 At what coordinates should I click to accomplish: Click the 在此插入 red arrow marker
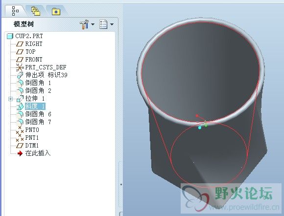click(20, 153)
